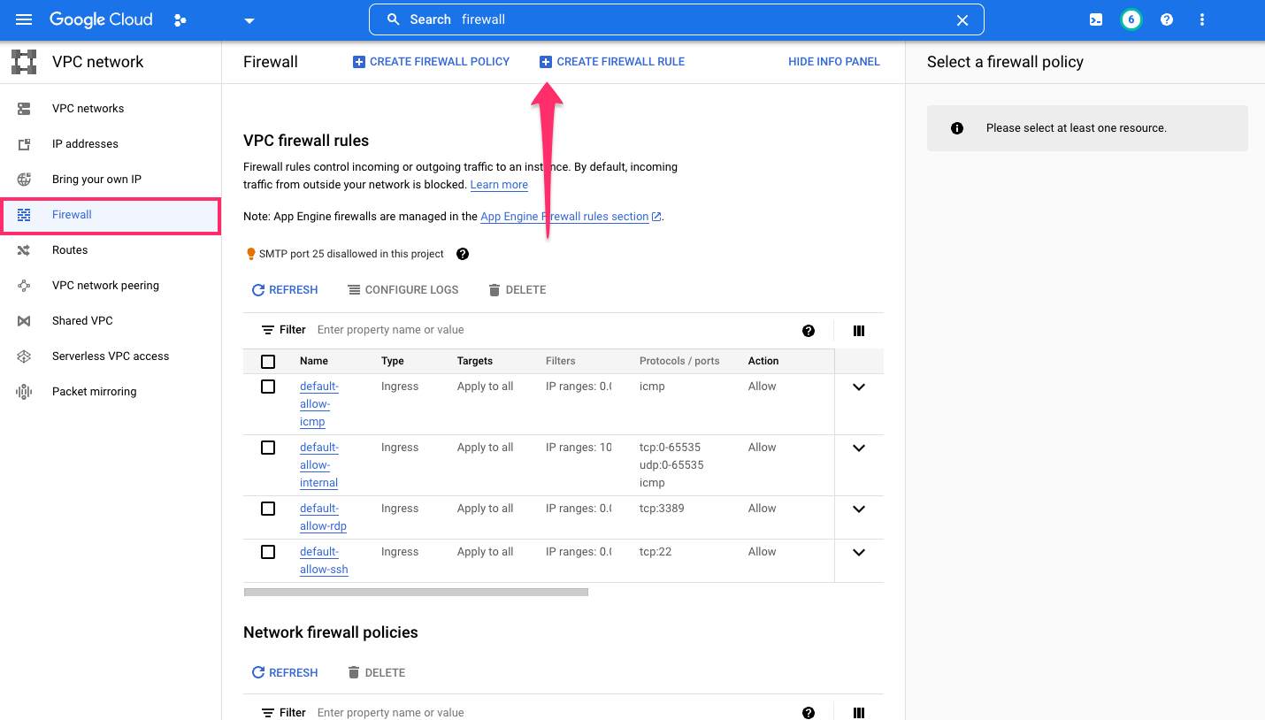Image resolution: width=1265 pixels, height=720 pixels.
Task: Select the default-allow-ssh rule checkbox
Action: 268,551
